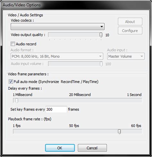Confirm settings with the OK button
152x157 pixels.
click(60, 148)
